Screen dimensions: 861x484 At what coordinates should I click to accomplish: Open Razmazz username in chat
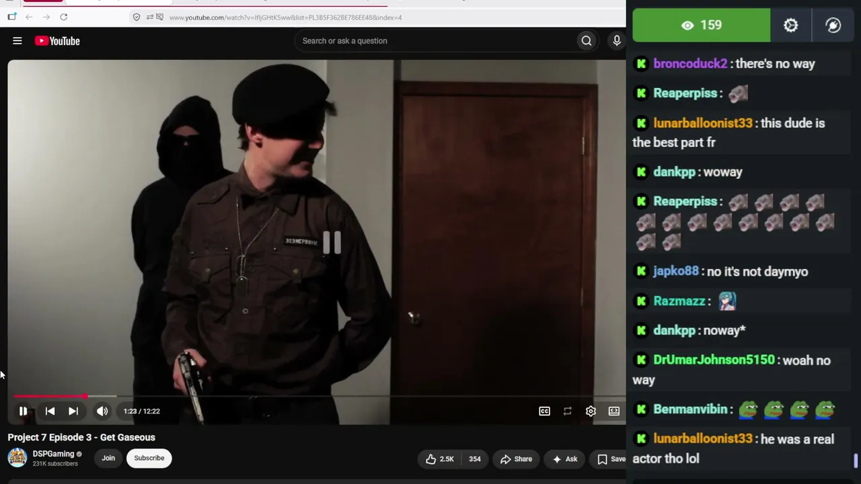pyautogui.click(x=679, y=301)
